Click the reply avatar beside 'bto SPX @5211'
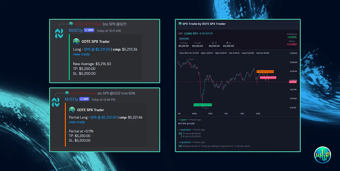The height and width of the screenshot is (171, 340). tap(71, 24)
